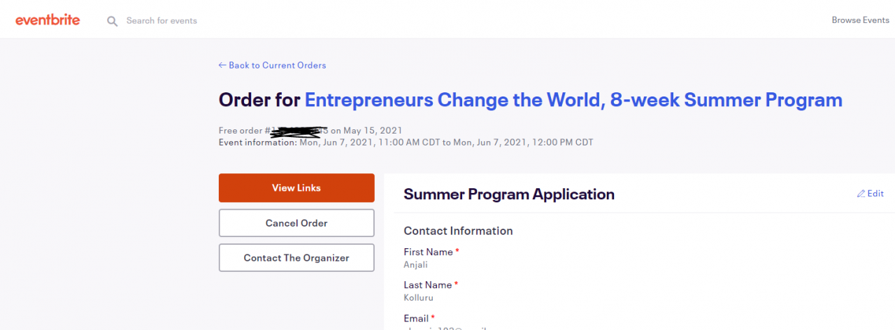Open the Entrepreneurs Change the World event link
Image resolution: width=895 pixels, height=330 pixels.
[573, 100]
